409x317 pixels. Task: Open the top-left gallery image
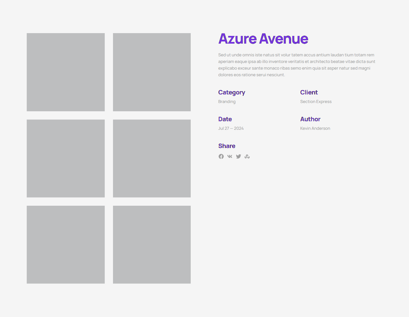(x=66, y=72)
